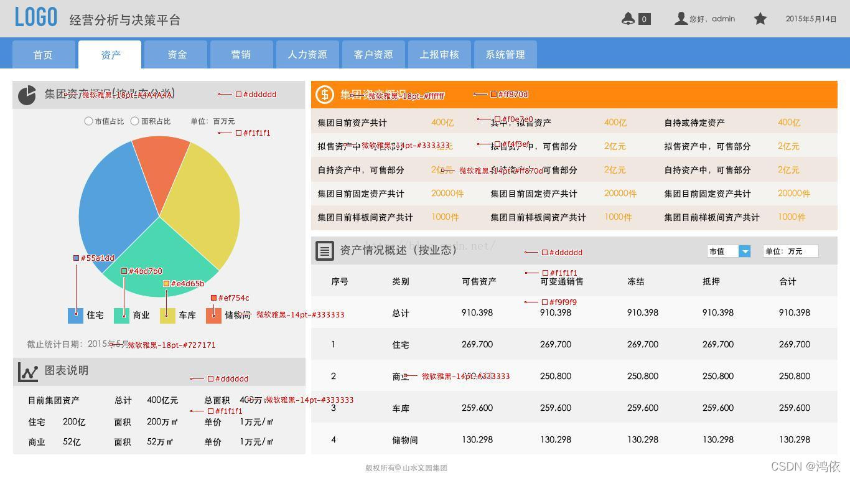This screenshot has width=850, height=478.
Task: Open the 市值 dropdown arrow
Action: tap(744, 251)
